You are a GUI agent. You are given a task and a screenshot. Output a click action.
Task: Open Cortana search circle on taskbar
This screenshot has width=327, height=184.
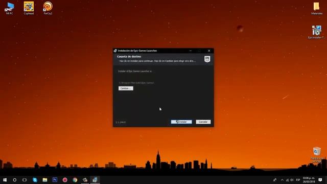coord(15,180)
